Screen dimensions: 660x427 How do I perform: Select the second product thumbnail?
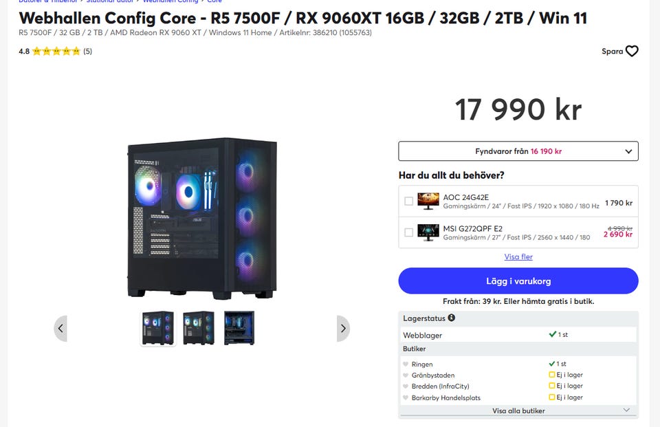tap(199, 328)
